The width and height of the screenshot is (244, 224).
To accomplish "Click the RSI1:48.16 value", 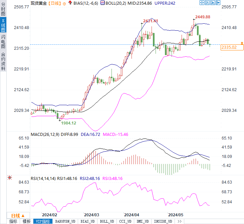I will coord(67,178).
